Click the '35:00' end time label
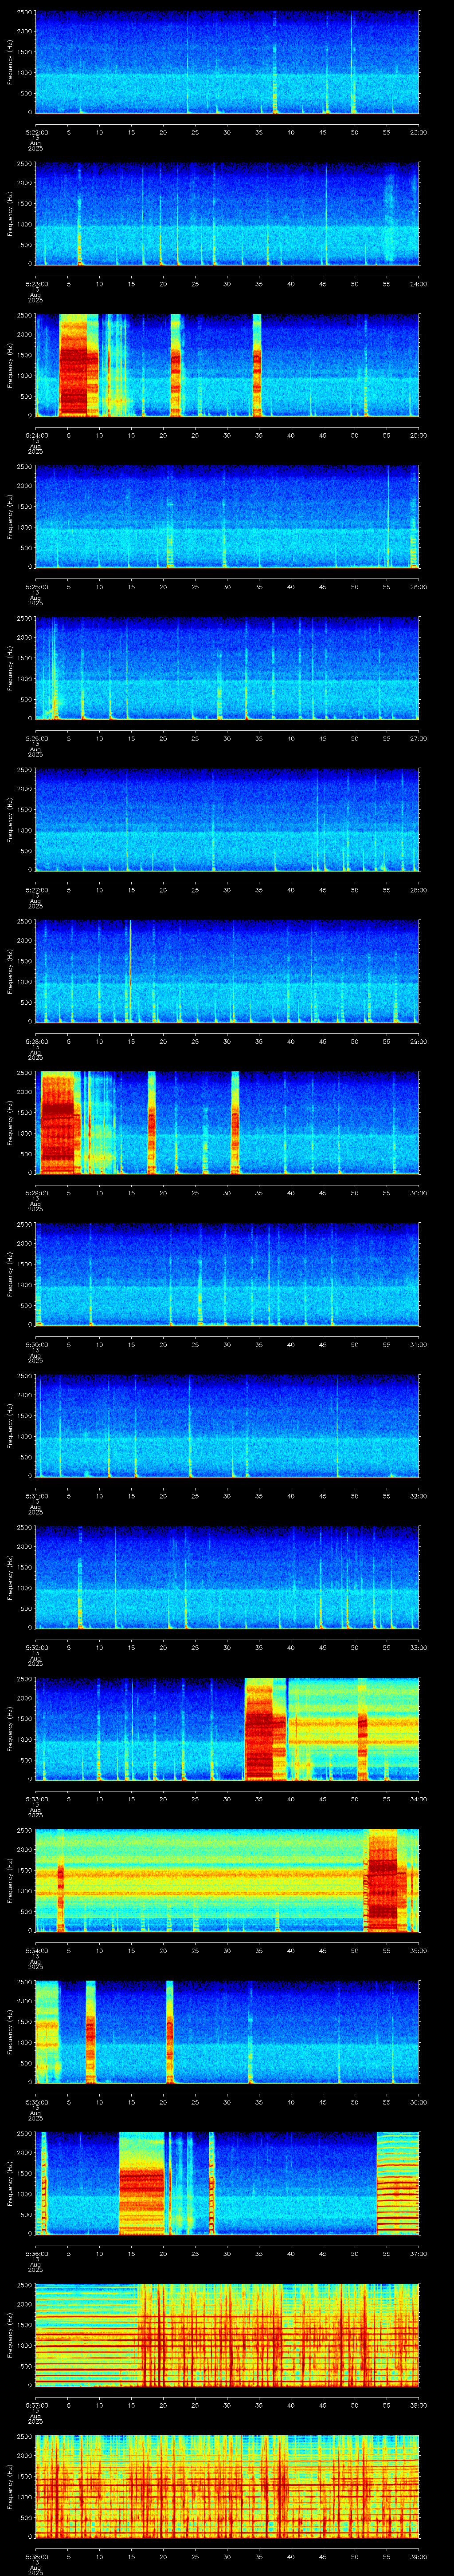The image size is (454, 2576). pyautogui.click(x=418, y=1951)
